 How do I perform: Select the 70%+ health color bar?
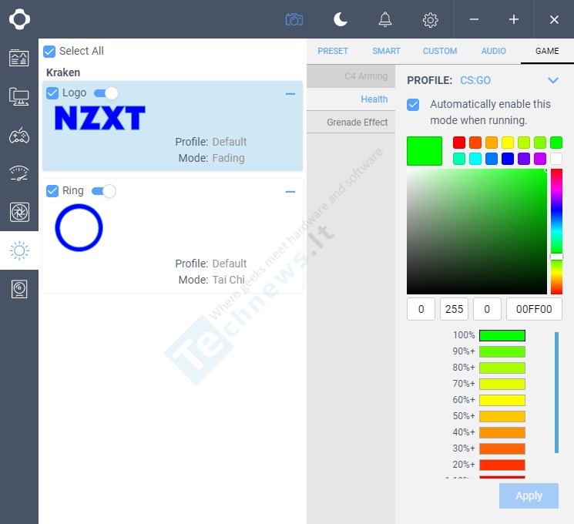coord(502,384)
